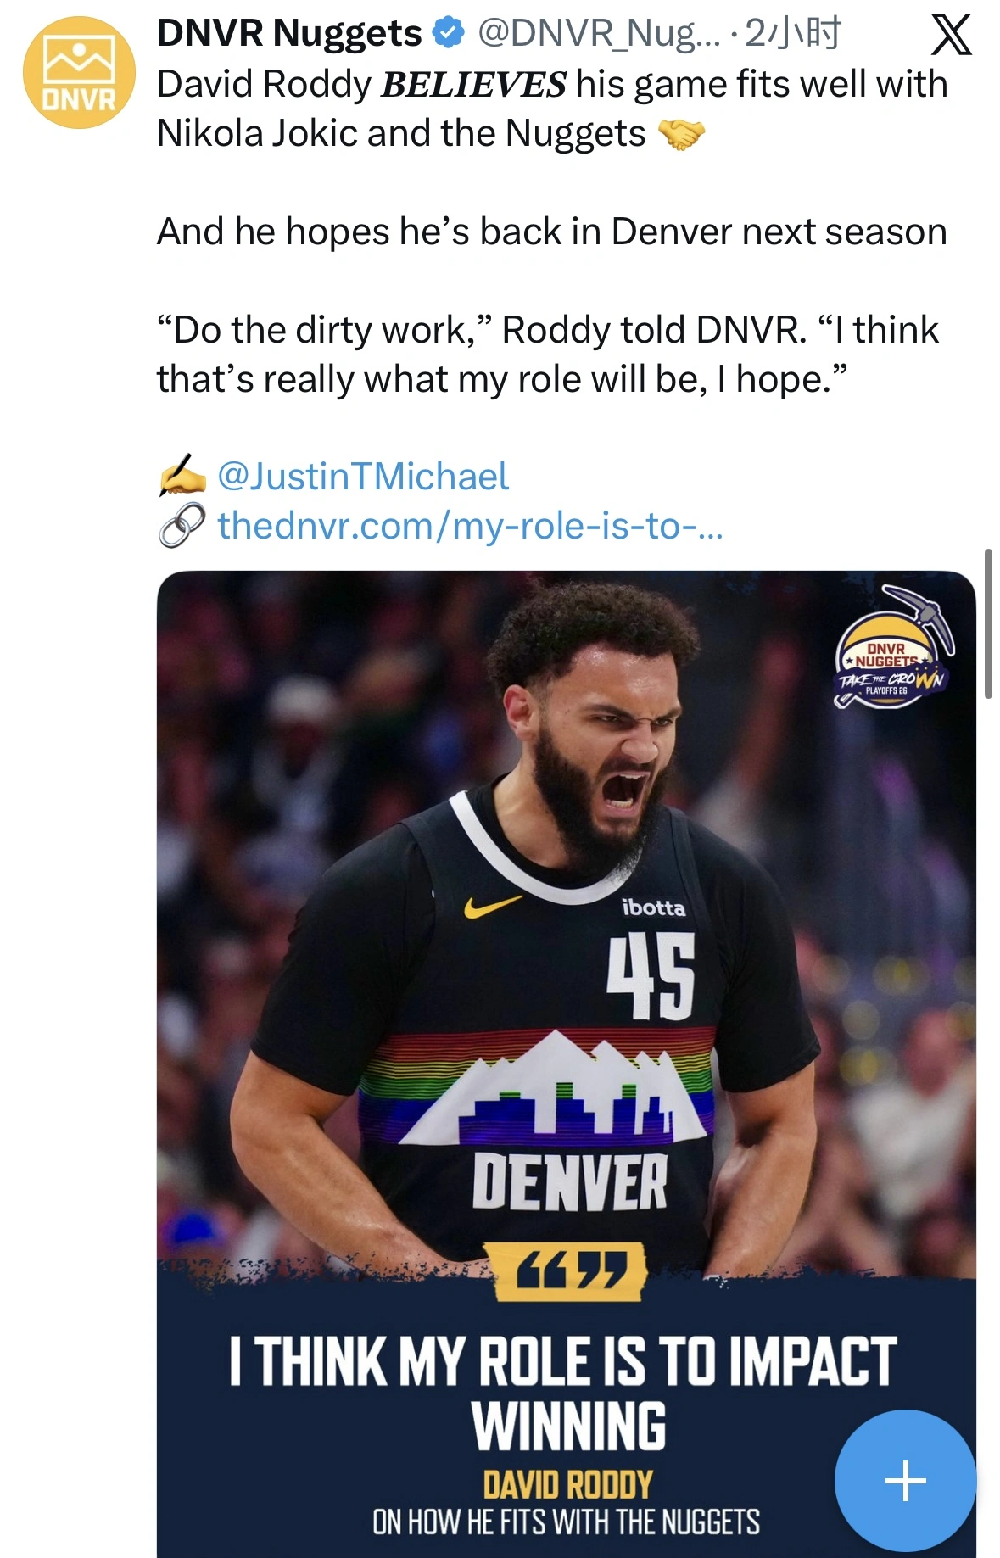Viewport: 1000px width, 1558px height.
Task: Open the DNVR profile avatar
Action: (x=79, y=73)
